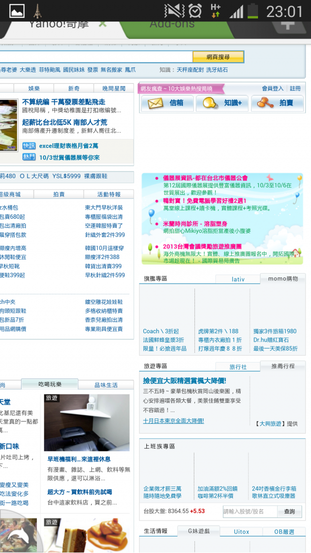Screen dimensions: 311x553
Task: Select the momo購物 flagship tab
Action: [283, 278]
